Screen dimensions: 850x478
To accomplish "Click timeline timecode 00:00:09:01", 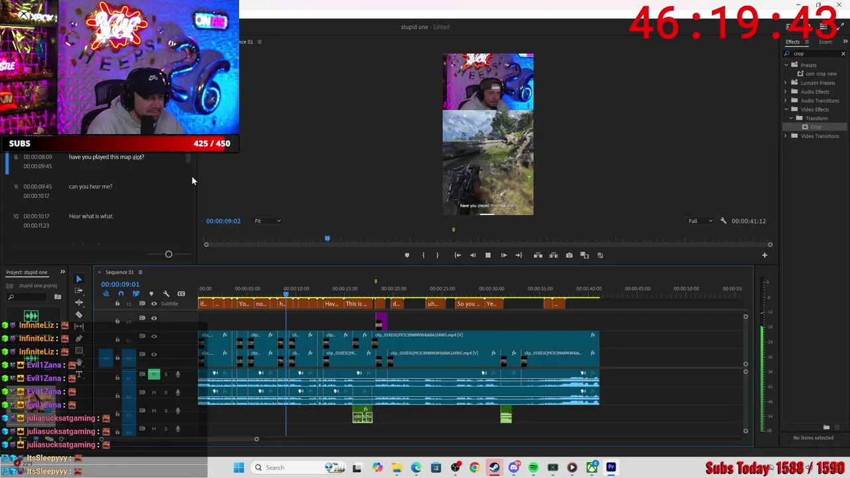I will pos(120,284).
